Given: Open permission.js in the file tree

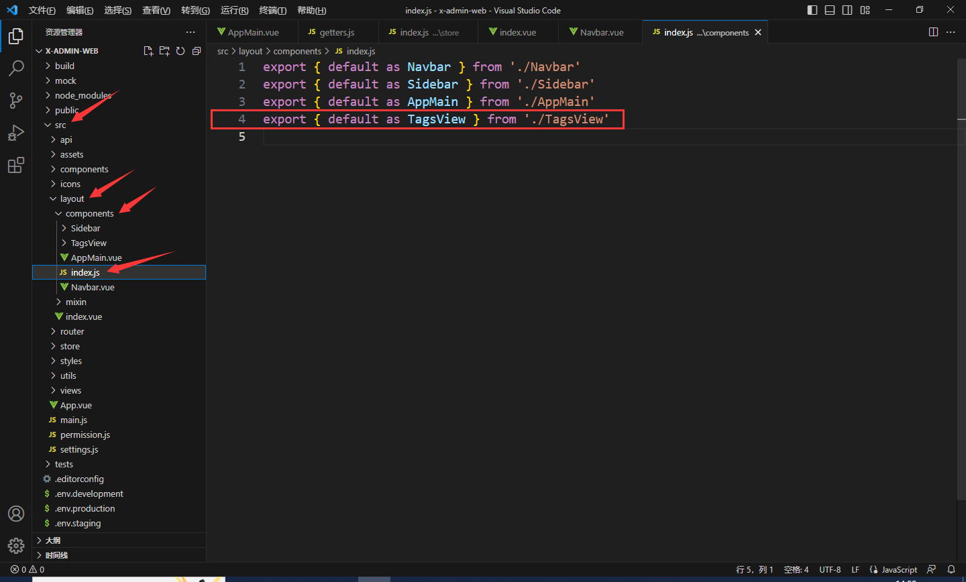Looking at the screenshot, I should click(119, 434).
